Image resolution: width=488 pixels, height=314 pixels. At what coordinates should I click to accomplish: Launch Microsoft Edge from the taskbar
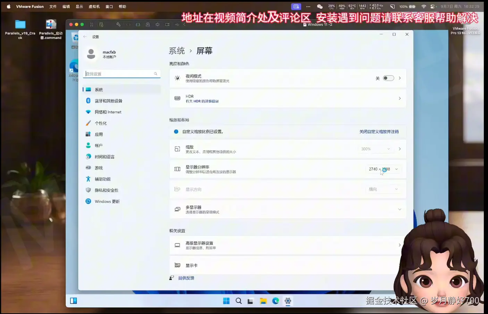(276, 301)
